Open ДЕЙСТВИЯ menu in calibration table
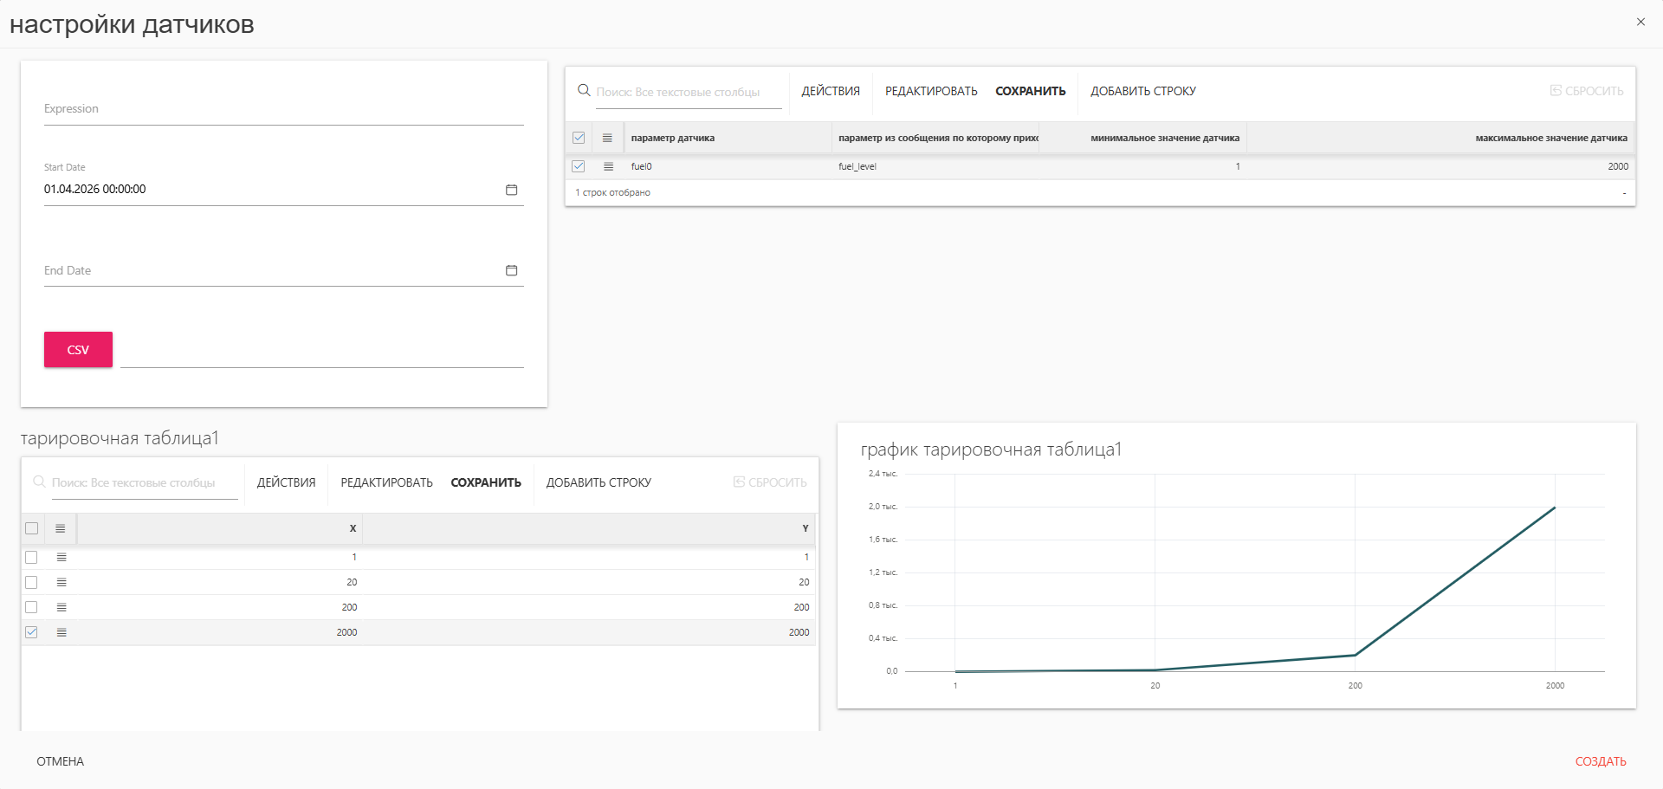1663x789 pixels. pyautogui.click(x=286, y=482)
